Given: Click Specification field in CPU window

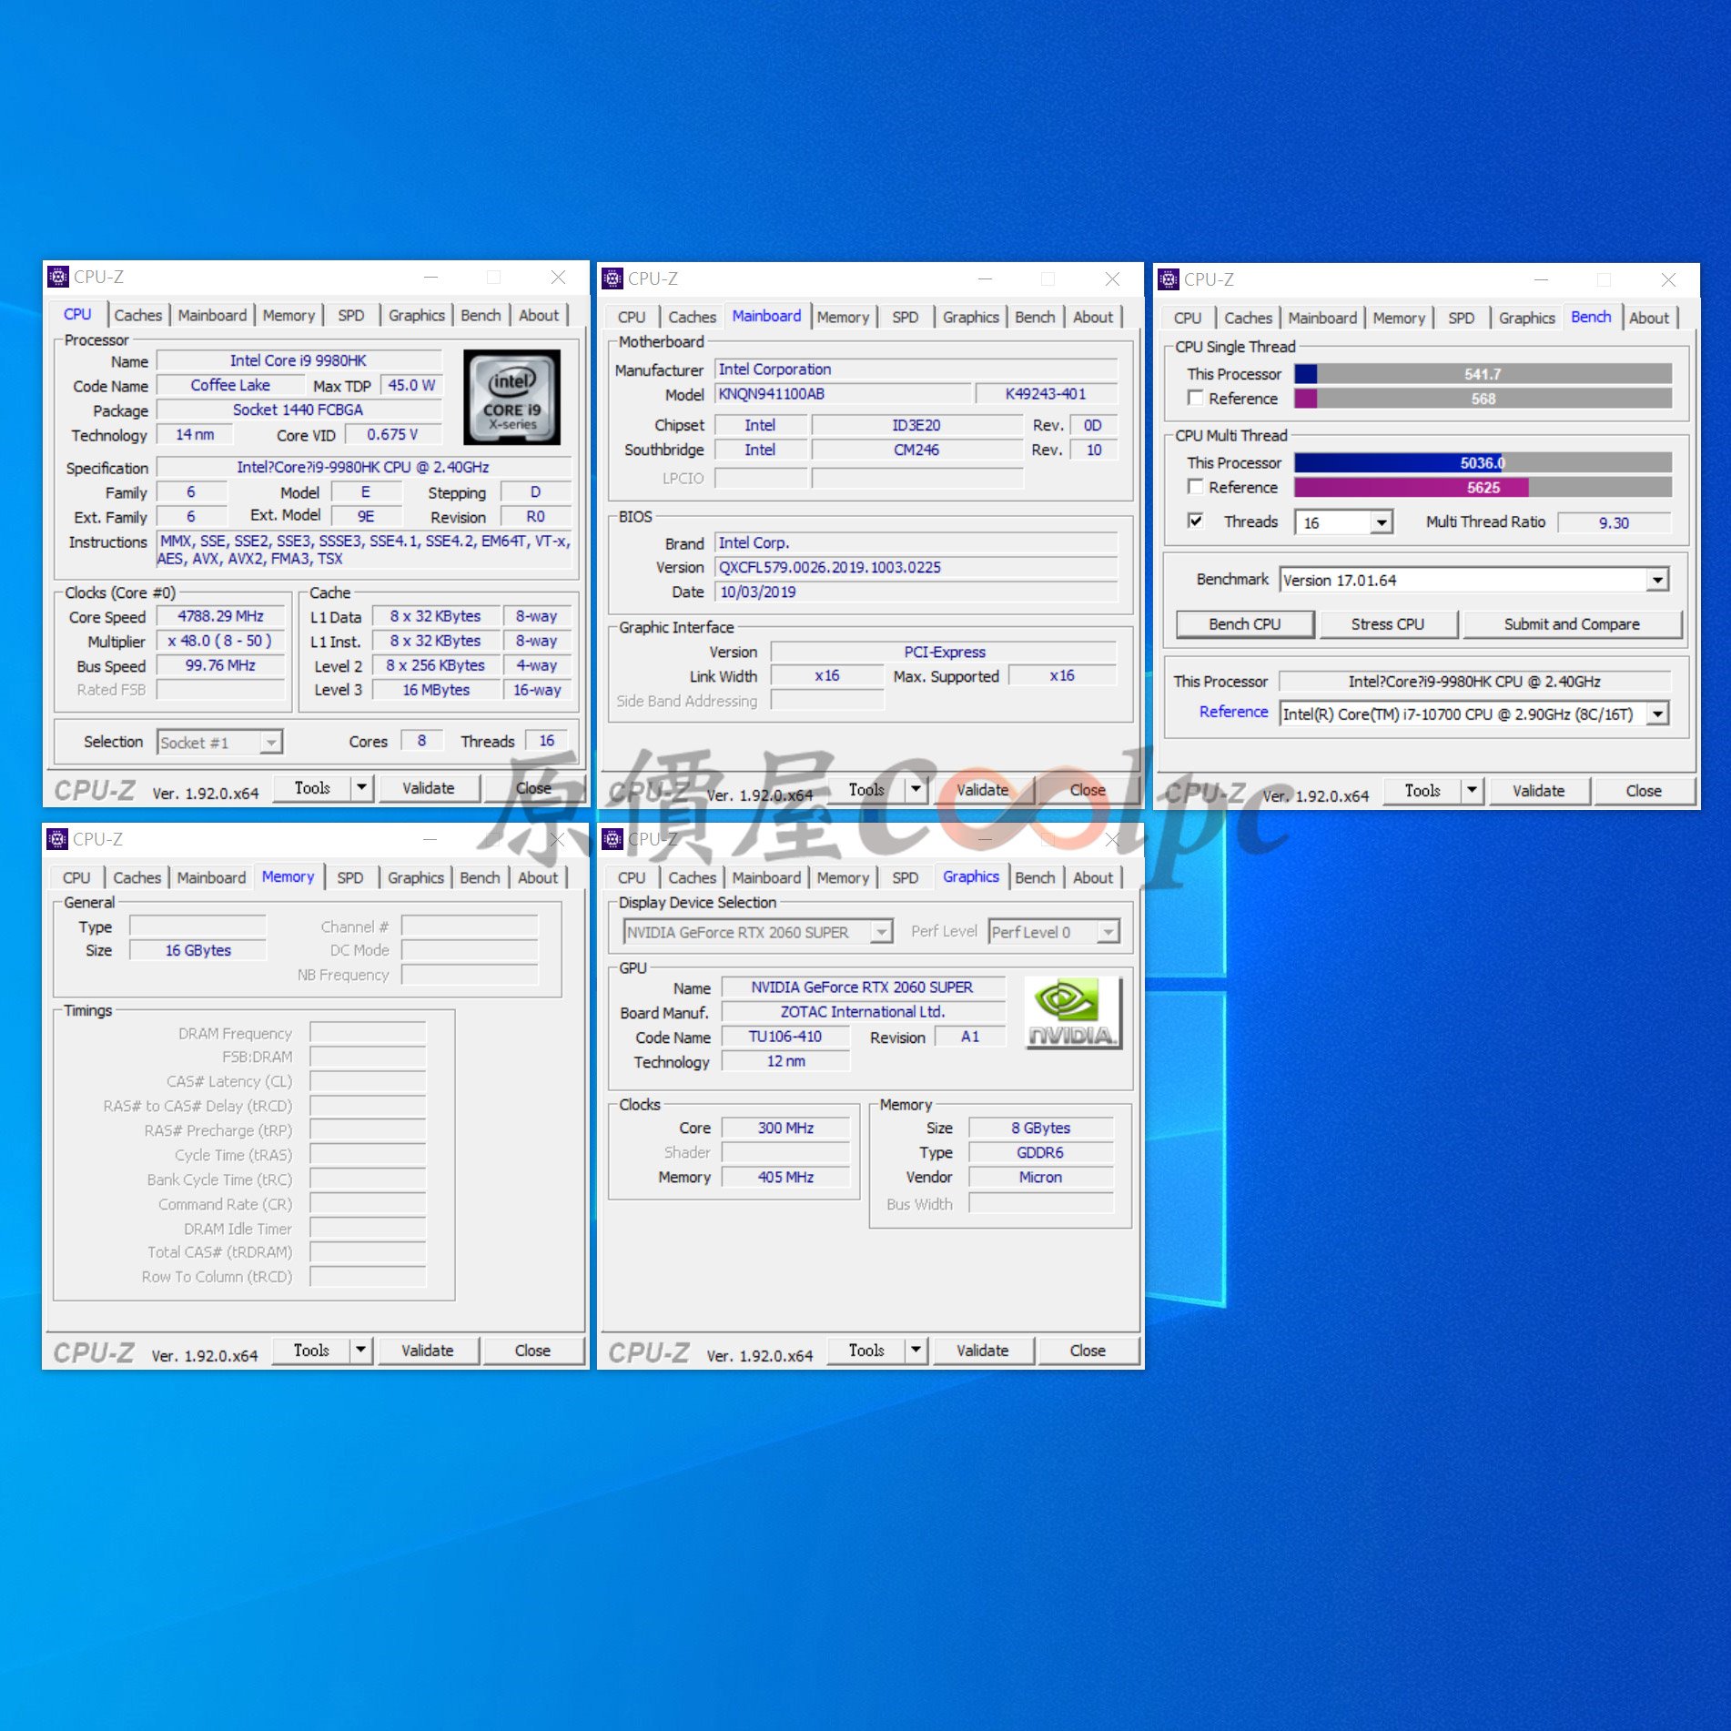Looking at the screenshot, I should 363,467.
